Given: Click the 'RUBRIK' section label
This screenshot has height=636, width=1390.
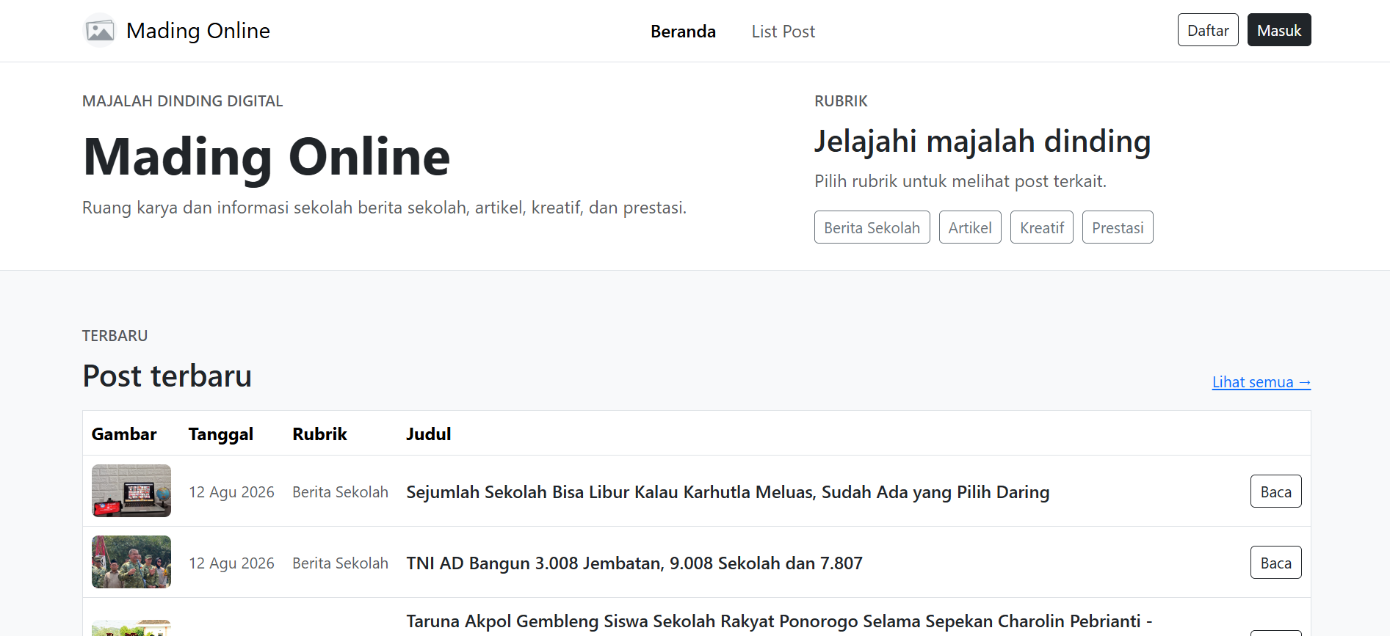Looking at the screenshot, I should pyautogui.click(x=841, y=101).
